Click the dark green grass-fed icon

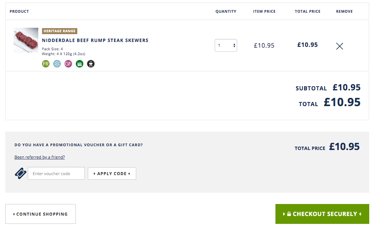tap(80, 64)
